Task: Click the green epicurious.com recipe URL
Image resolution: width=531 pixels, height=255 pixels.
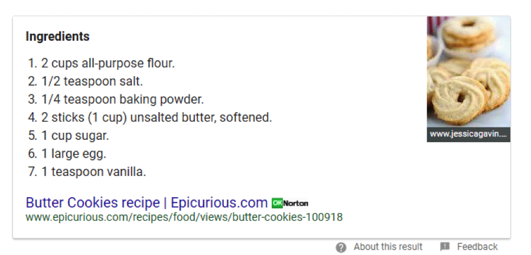Action: [184, 217]
